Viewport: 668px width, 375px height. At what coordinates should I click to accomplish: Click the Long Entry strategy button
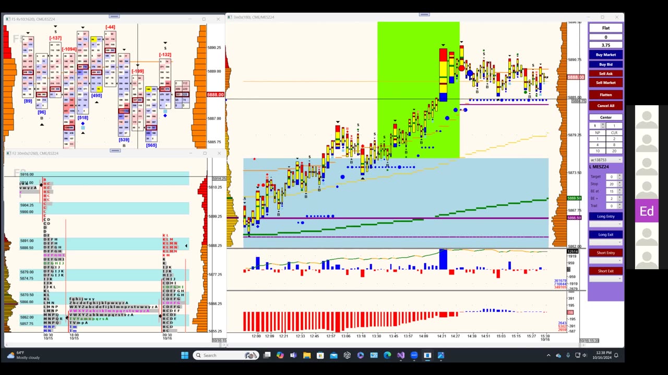605,216
